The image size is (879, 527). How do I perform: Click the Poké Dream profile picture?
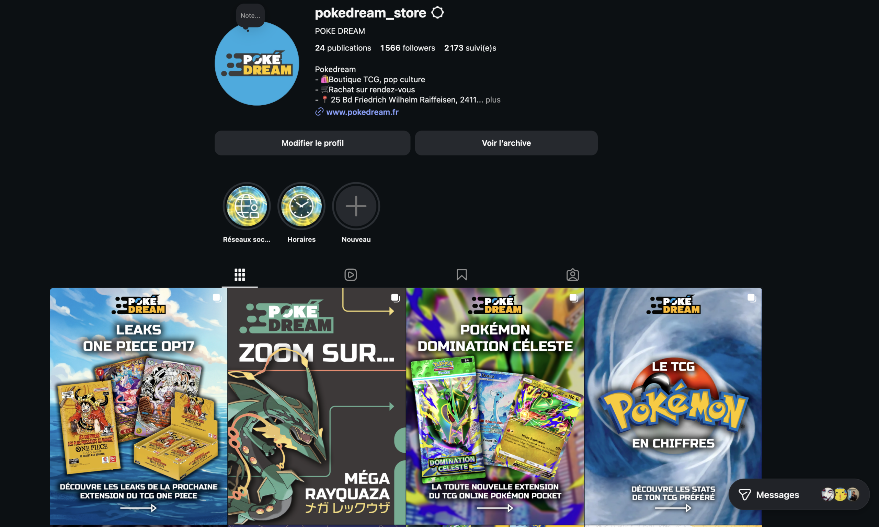pos(256,63)
